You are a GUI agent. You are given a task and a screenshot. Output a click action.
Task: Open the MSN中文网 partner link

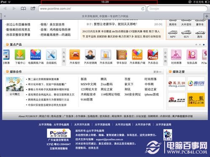coord(88,84)
